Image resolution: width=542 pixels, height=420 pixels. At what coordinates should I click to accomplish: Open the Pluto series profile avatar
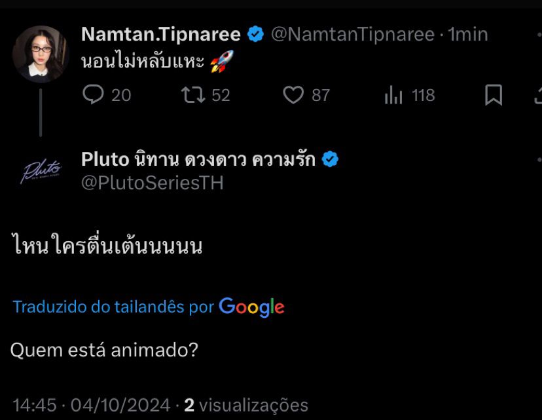click(x=41, y=171)
